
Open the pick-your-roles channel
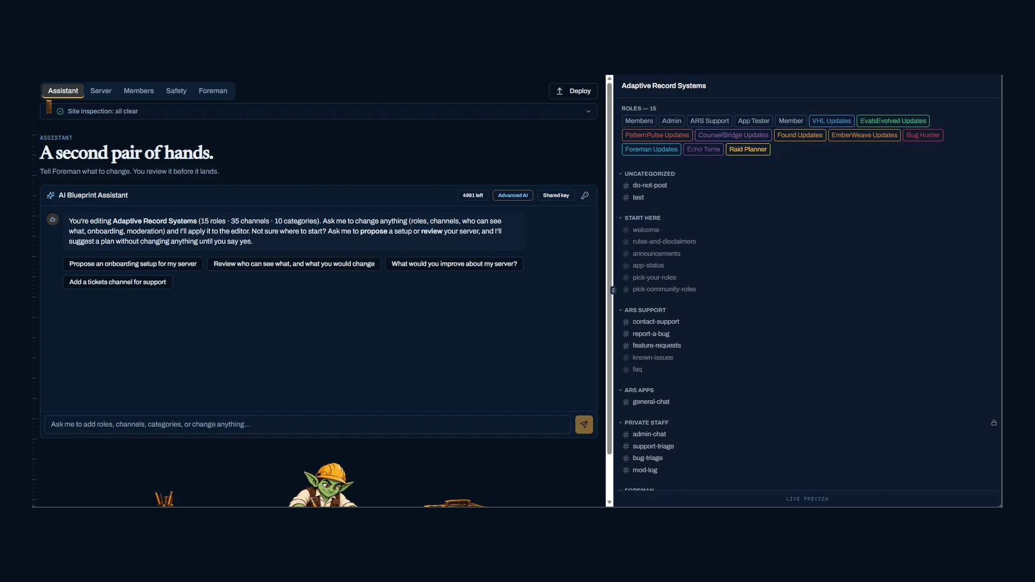click(x=654, y=278)
